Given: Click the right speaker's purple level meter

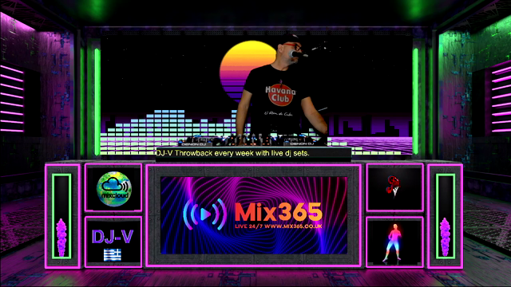Looking at the screenshot, I should pos(446,238).
